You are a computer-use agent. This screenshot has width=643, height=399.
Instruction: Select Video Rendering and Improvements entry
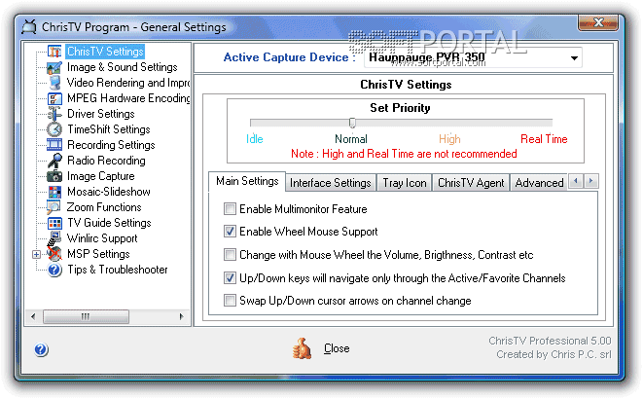point(128,83)
